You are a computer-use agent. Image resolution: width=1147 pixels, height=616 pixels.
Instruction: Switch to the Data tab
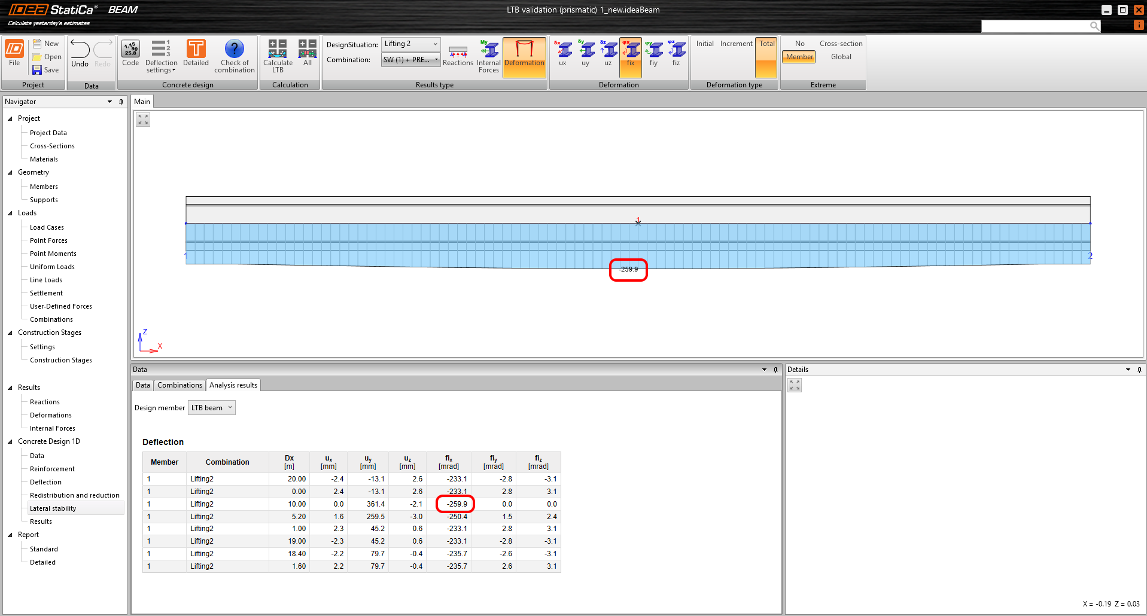[142, 385]
